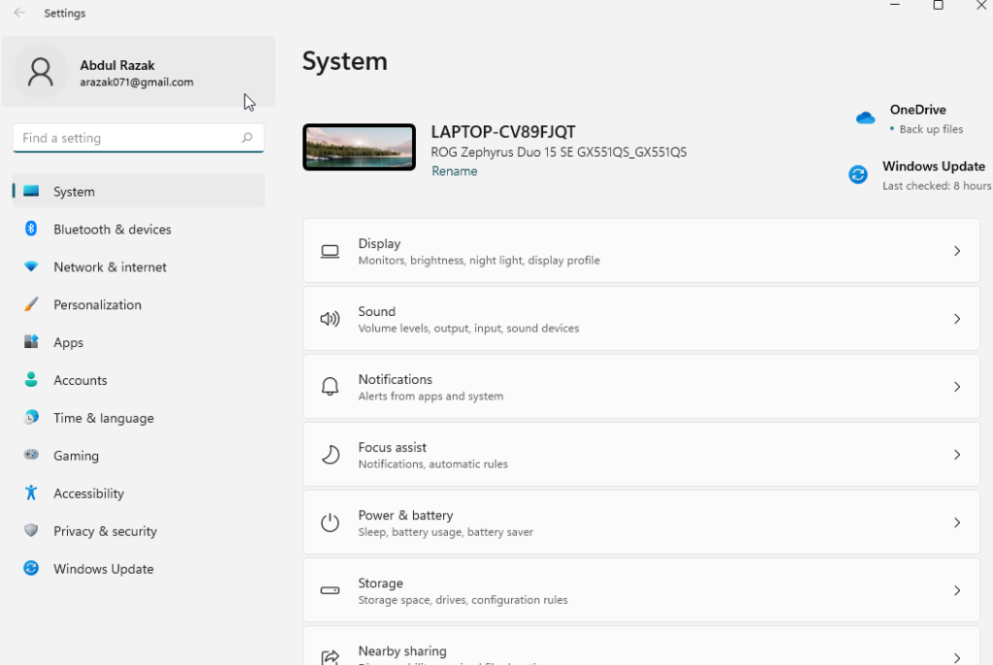Open Accessibility using its sidebar icon
The height and width of the screenshot is (665, 993).
pos(30,493)
